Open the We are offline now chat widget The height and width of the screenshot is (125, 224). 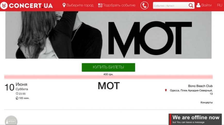click(195, 119)
